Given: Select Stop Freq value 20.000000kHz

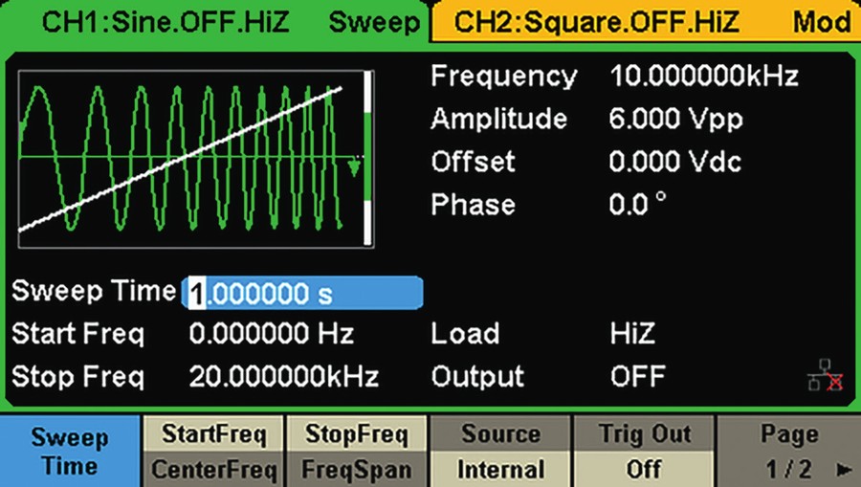Looking at the screenshot, I should 284,376.
